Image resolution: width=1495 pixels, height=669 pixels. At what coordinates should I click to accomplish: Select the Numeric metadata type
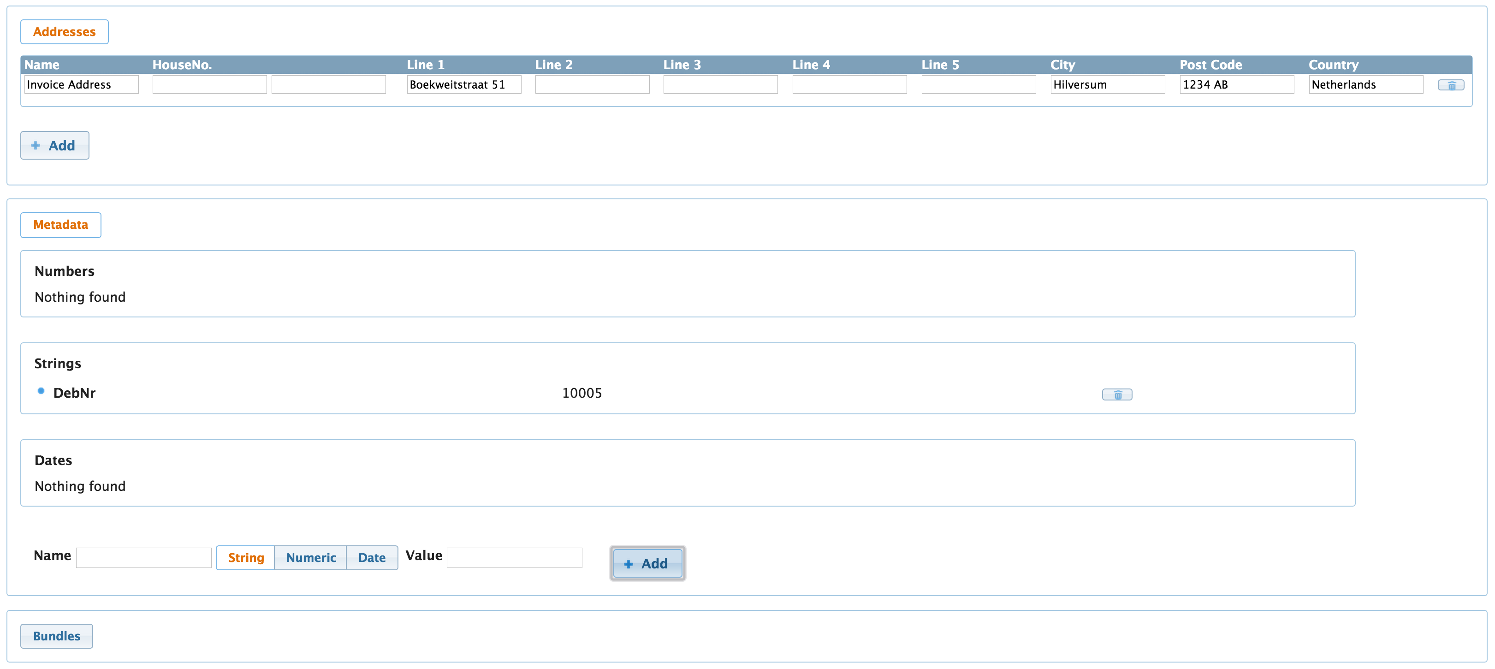click(310, 557)
